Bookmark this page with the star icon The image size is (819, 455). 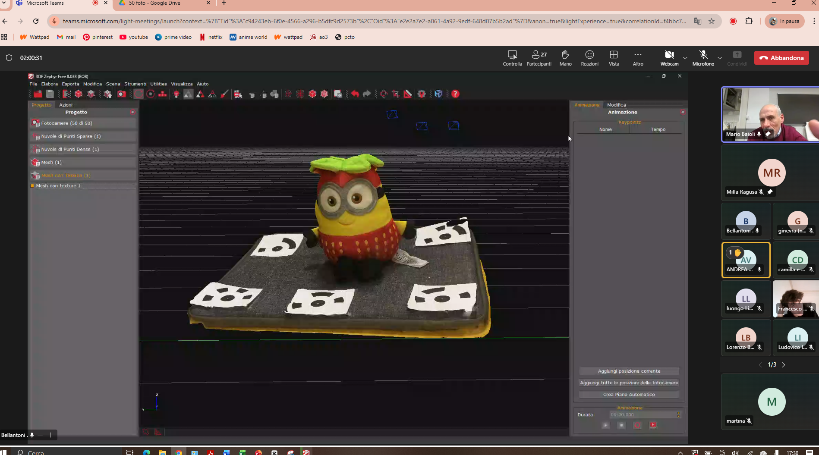(x=712, y=21)
